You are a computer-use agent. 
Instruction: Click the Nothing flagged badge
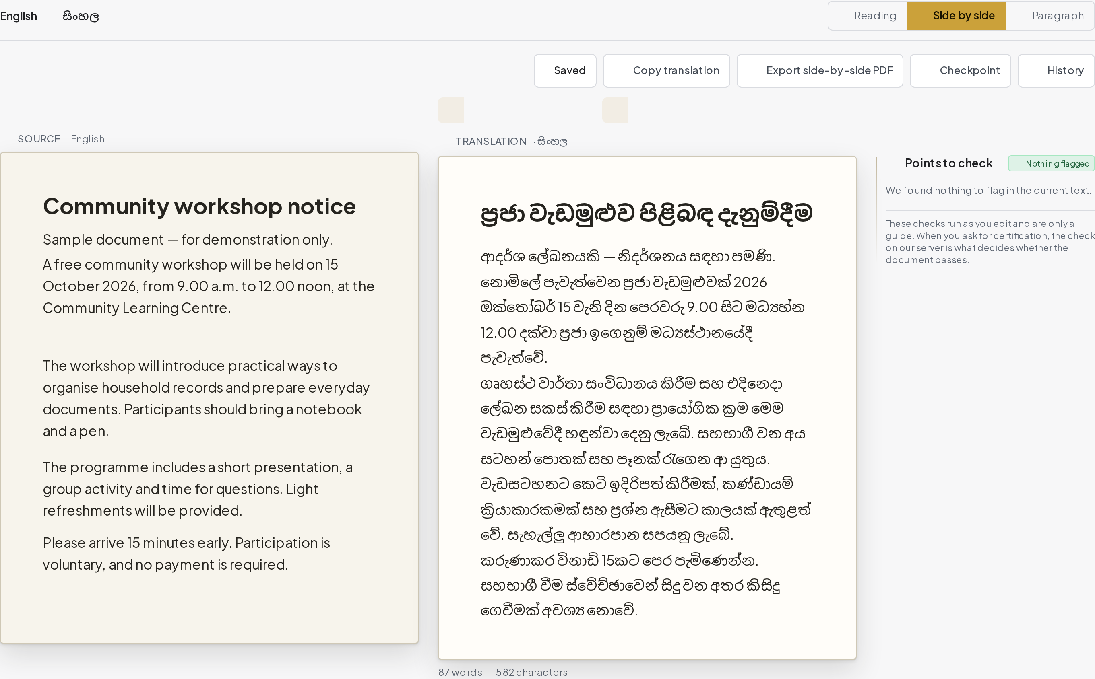pyautogui.click(x=1051, y=163)
